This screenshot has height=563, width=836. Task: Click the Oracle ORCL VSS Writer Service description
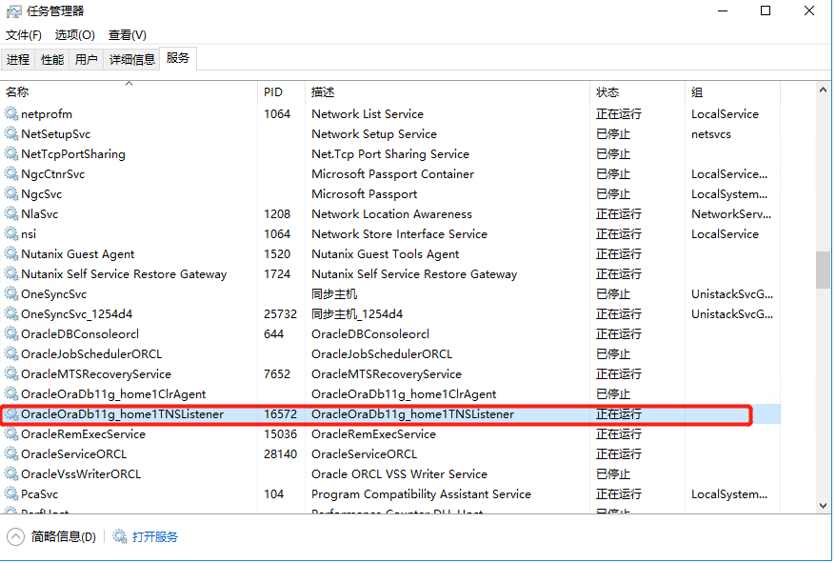point(399,474)
